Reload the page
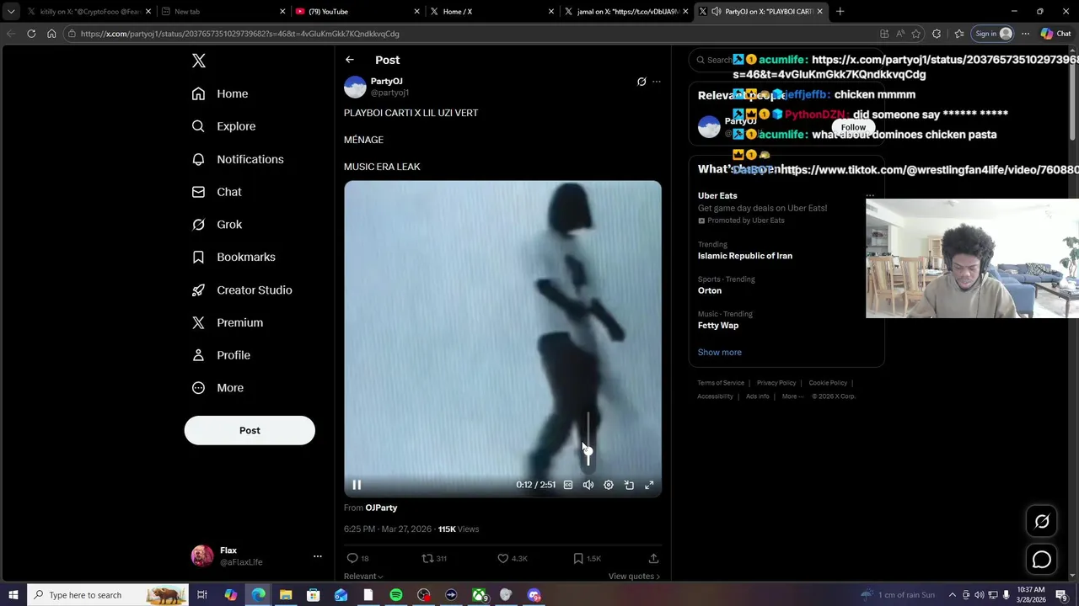The width and height of the screenshot is (1079, 606). click(31, 34)
